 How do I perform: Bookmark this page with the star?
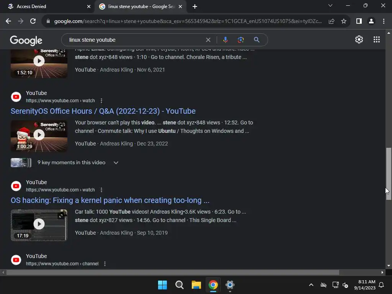point(344,21)
